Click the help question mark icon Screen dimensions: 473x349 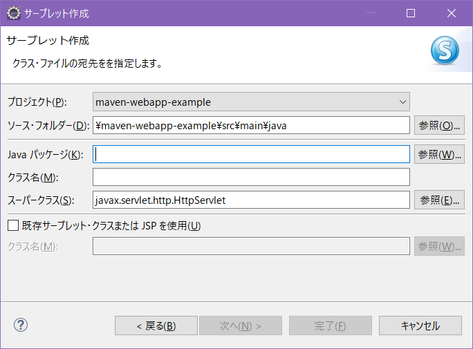[x=21, y=325]
